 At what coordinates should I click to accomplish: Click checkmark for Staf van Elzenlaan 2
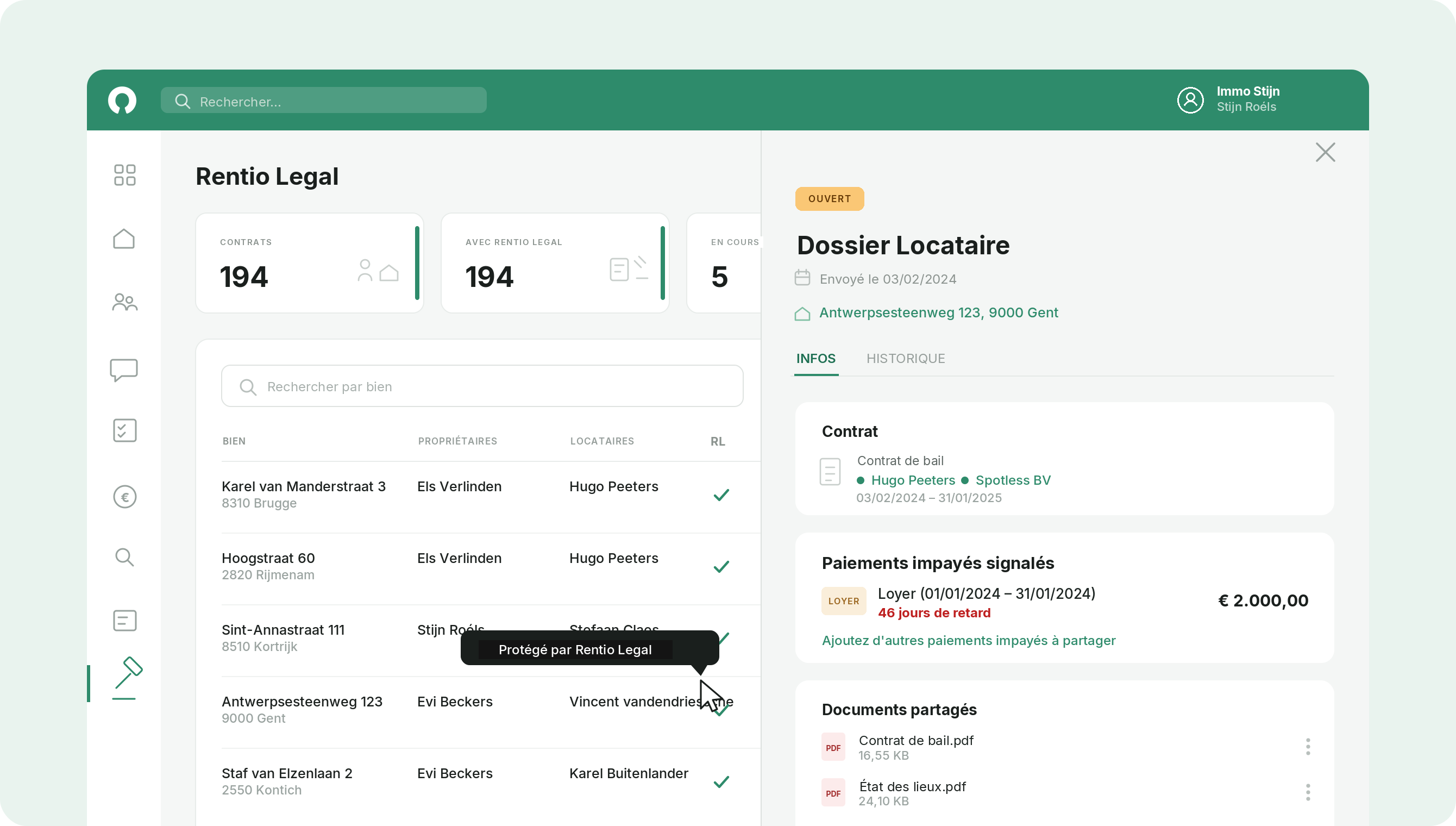click(721, 783)
